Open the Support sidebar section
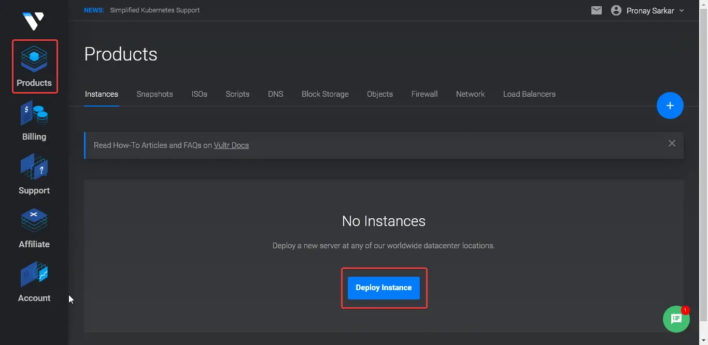This screenshot has height=345, width=708. tap(34, 175)
